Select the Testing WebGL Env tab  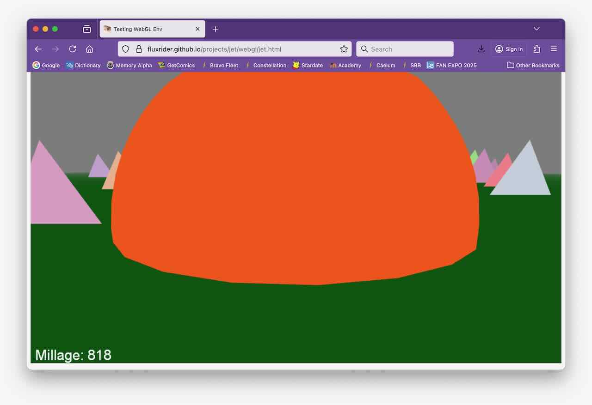coord(148,29)
